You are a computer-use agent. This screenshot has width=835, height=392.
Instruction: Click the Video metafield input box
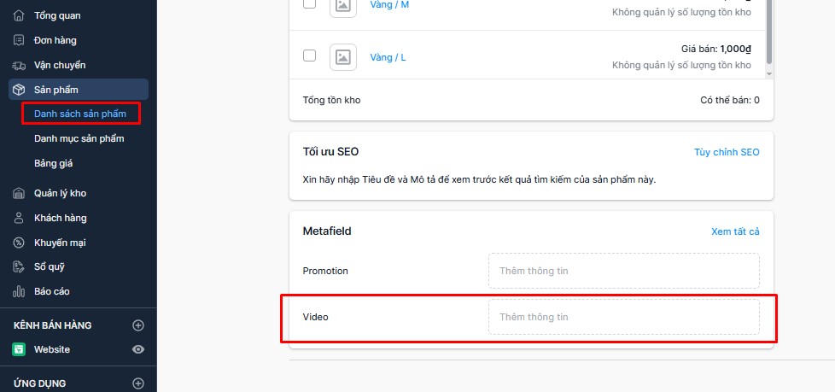(624, 317)
